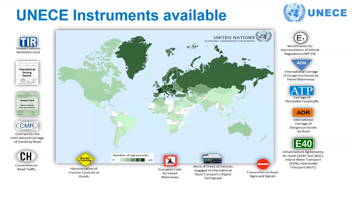The image size is (352, 197).
Task: Click the United Nations header on map
Action: (x=233, y=38)
